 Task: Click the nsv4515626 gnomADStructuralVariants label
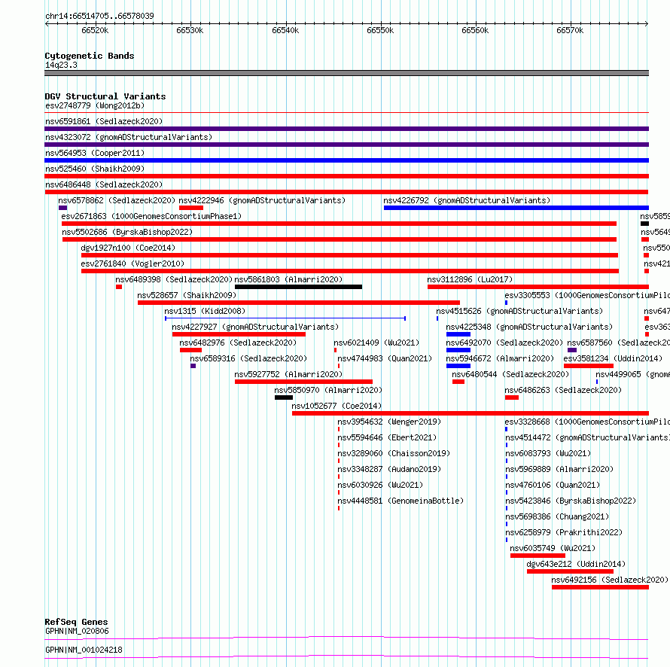519,311
